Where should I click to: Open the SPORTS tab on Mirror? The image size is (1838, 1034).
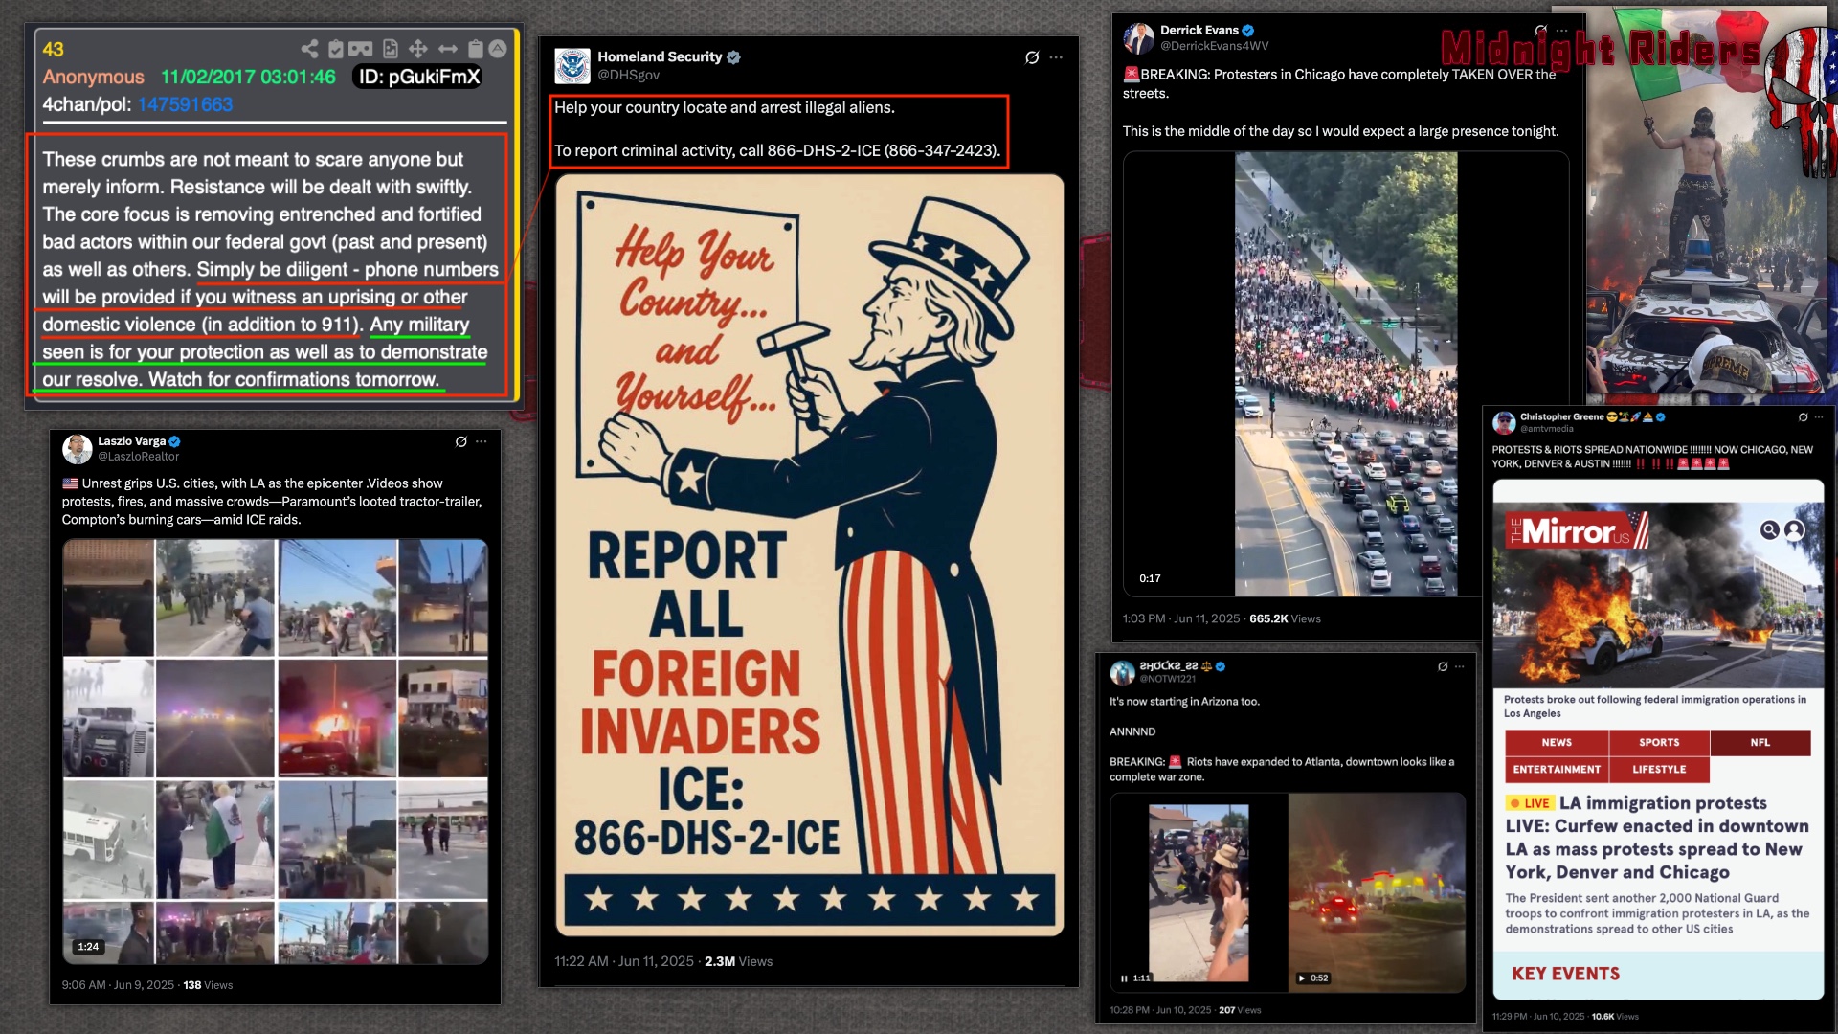[1659, 742]
